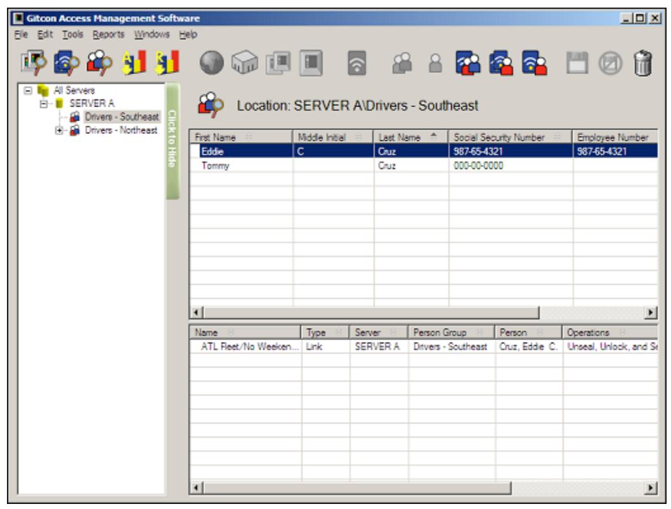671x509 pixels.
Task: Click the All Servers folder icon
Action: click(x=42, y=90)
